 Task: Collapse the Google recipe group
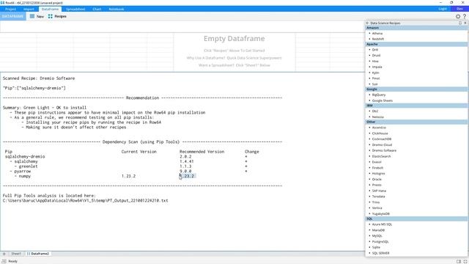(x=416, y=89)
